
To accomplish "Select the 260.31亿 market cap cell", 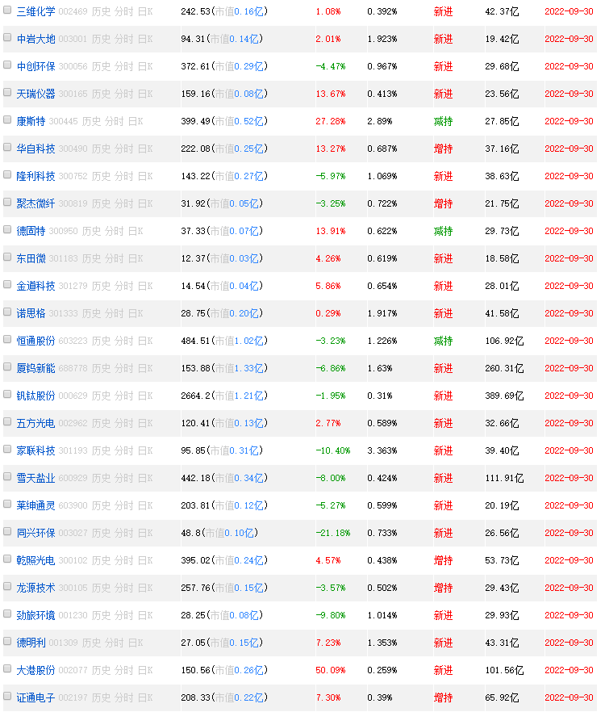I will click(504, 368).
